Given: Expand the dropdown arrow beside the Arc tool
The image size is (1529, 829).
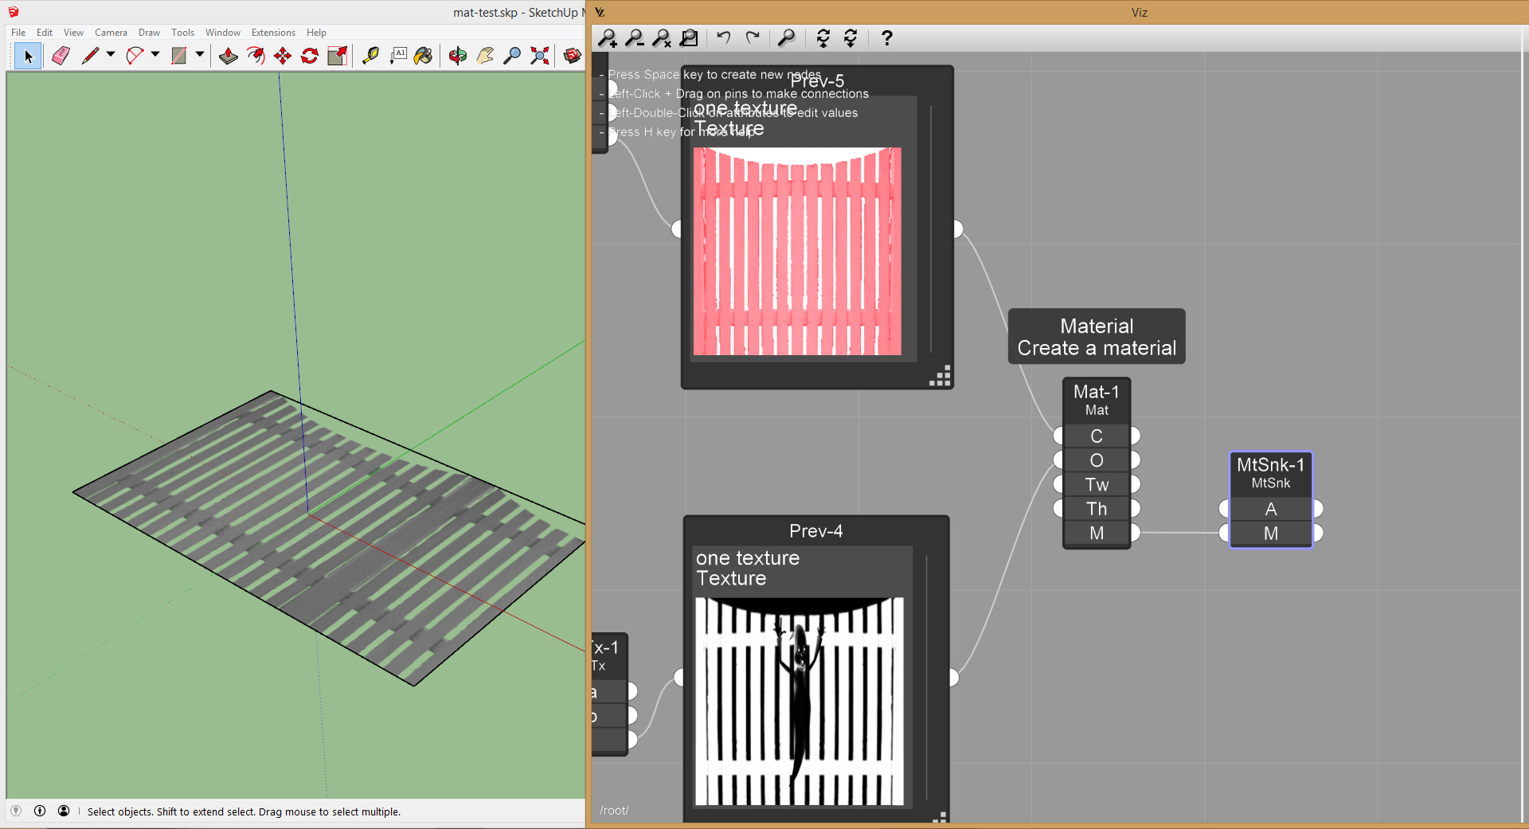Looking at the screenshot, I should tap(155, 55).
